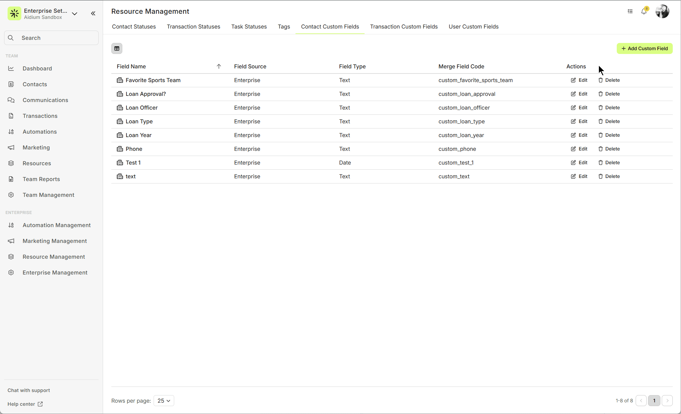Open rows per page dropdown

pyautogui.click(x=164, y=401)
